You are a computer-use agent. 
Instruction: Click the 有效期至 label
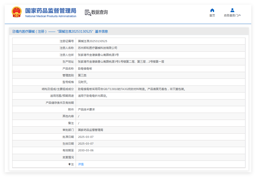point(68,150)
